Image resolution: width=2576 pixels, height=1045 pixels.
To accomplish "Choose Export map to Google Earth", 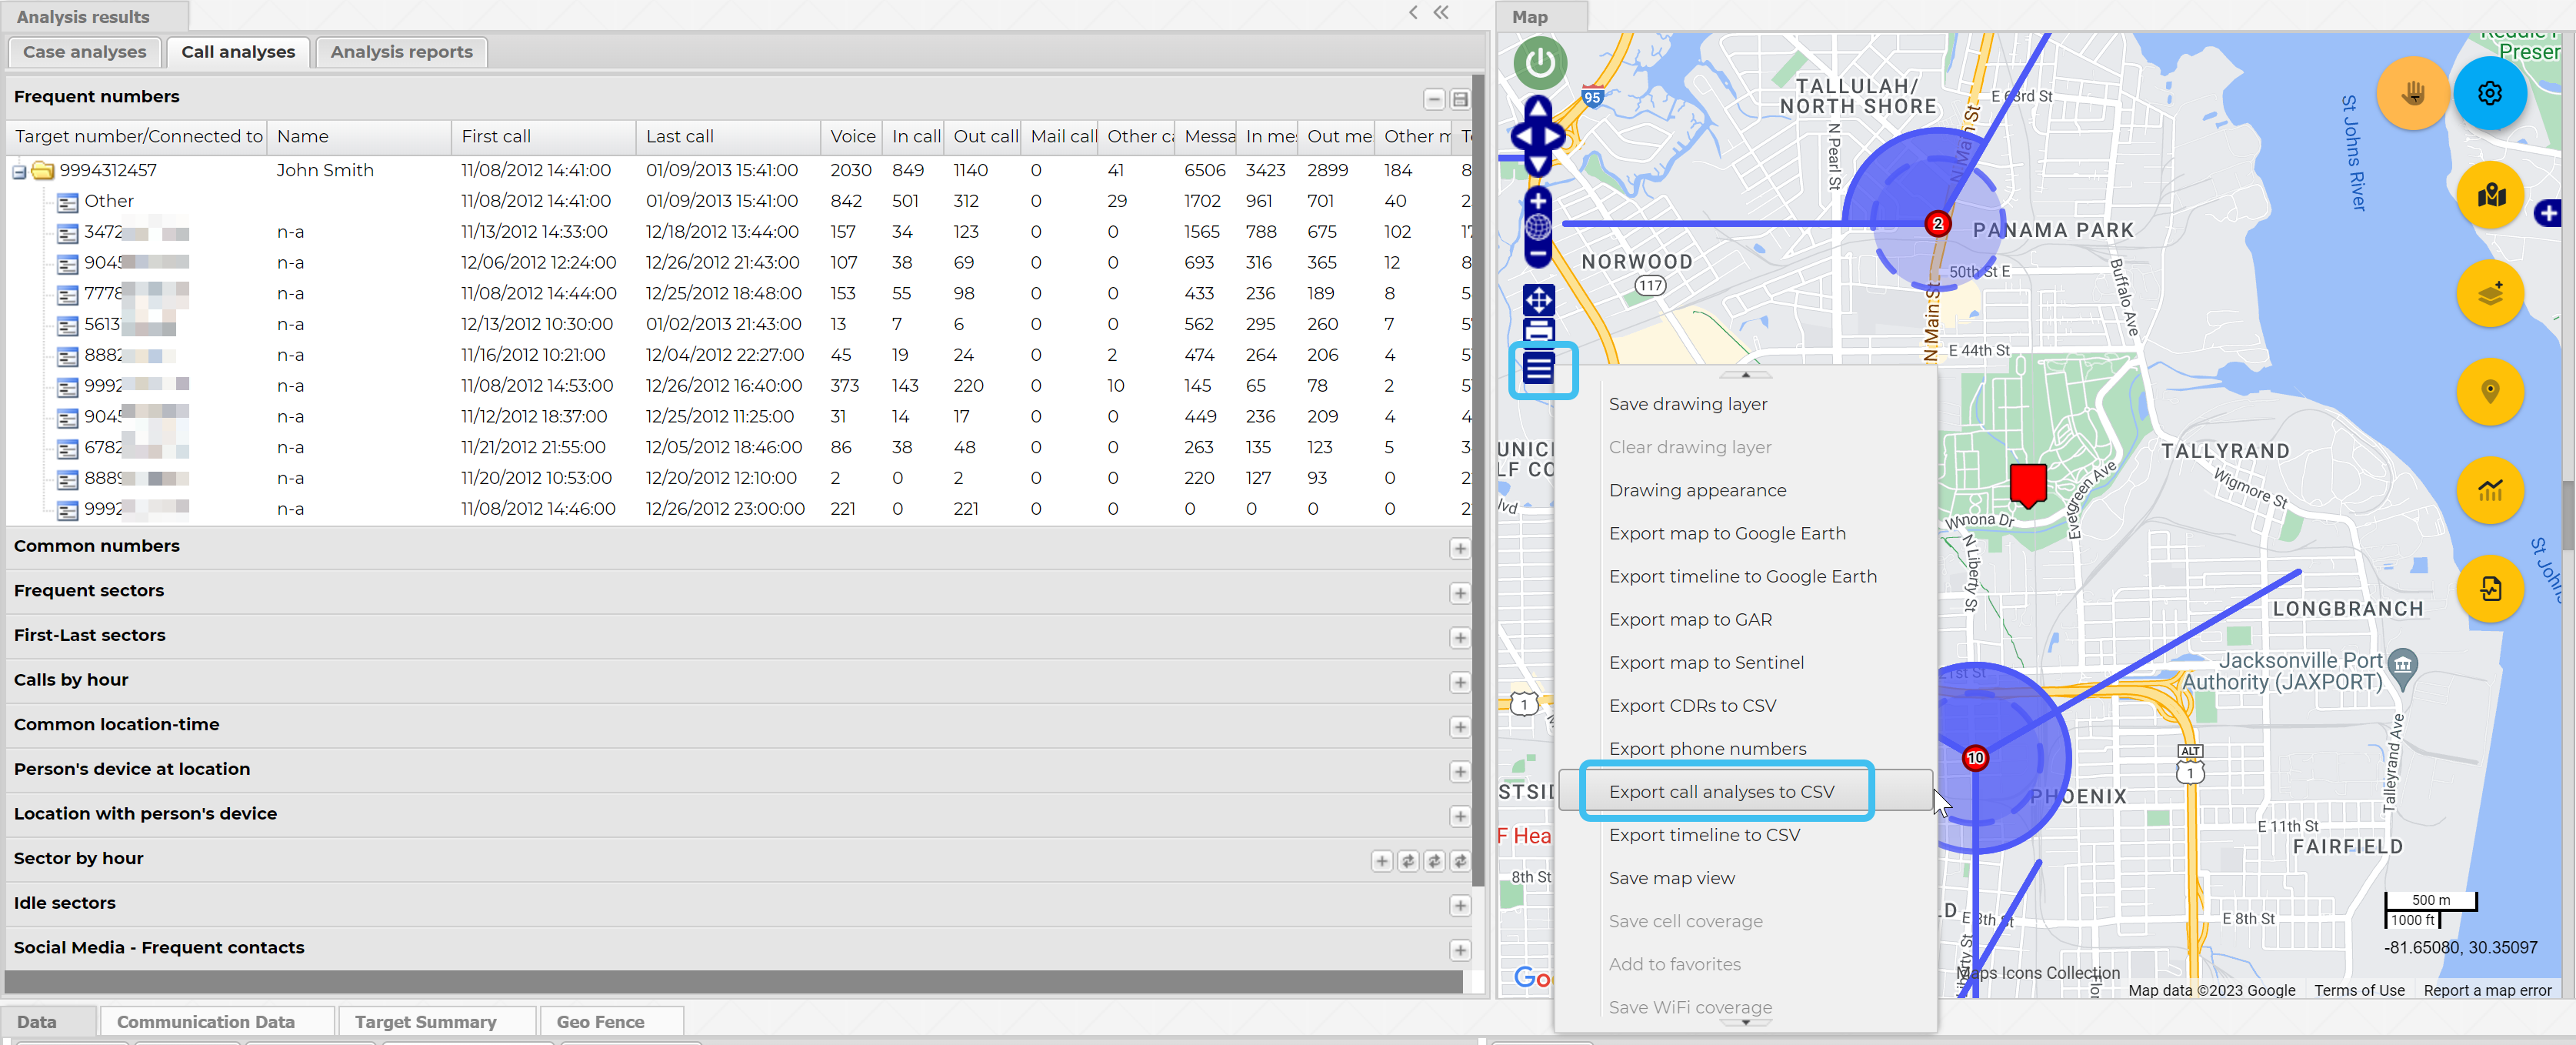I will 1726,533.
